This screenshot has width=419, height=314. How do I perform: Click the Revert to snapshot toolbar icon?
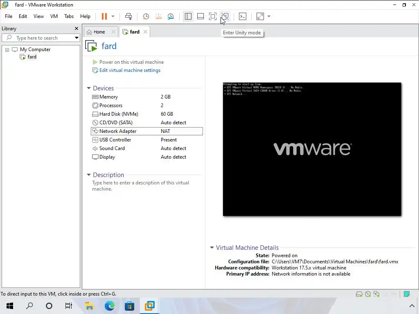pyautogui.click(x=158, y=16)
